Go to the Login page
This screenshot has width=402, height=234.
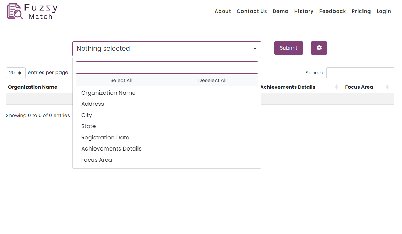[x=383, y=11]
